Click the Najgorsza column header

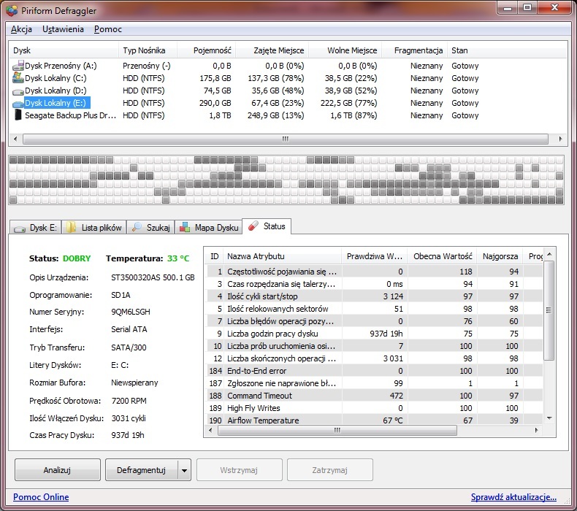click(500, 256)
